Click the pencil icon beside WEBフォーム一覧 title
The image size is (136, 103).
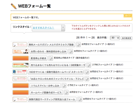[x=14, y=6]
